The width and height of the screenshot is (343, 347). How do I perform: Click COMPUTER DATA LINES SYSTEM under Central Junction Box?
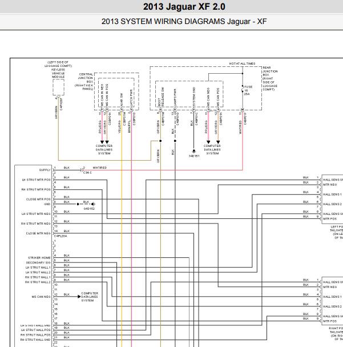coord(104,150)
